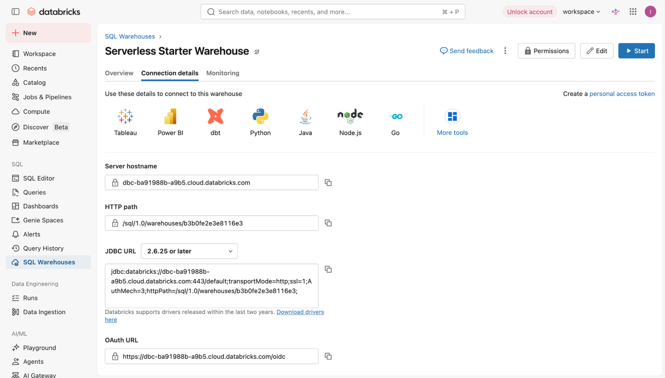Select SQL Warehouses in the sidebar
Viewport: 665px width, 378px height.
tap(48, 262)
